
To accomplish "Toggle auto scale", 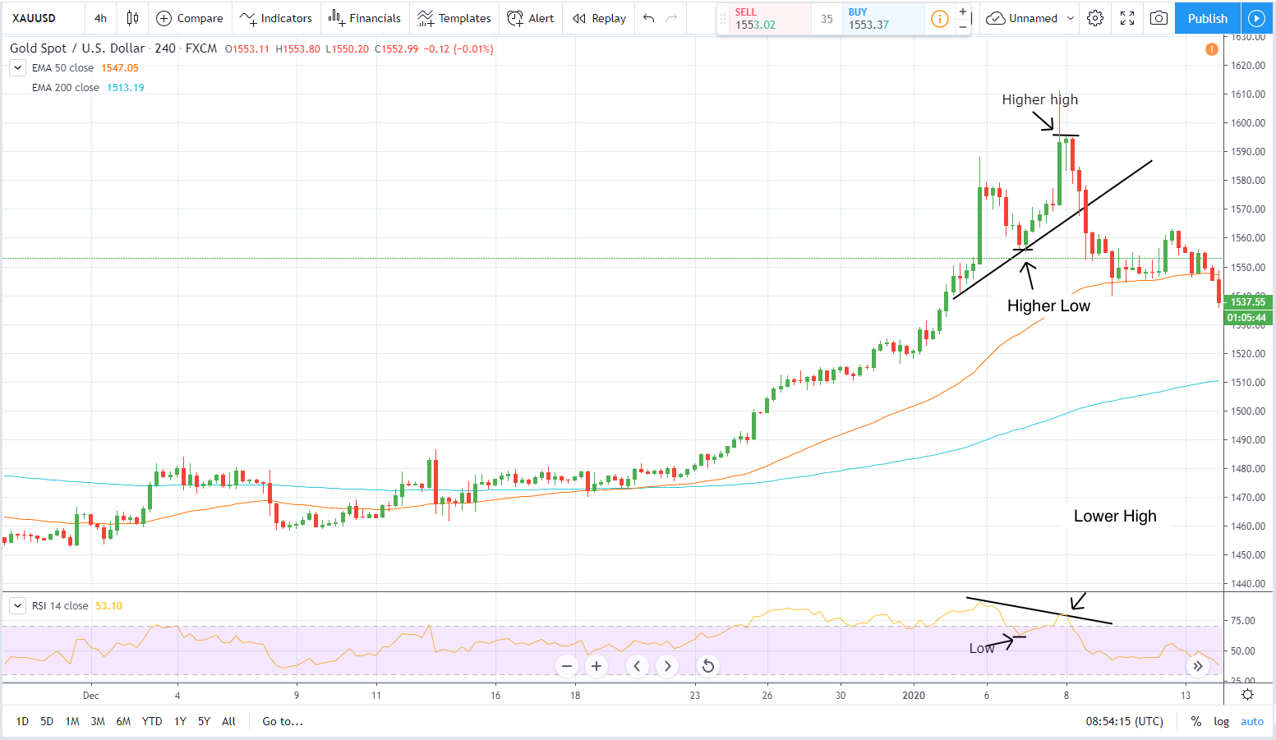I will (x=1251, y=721).
